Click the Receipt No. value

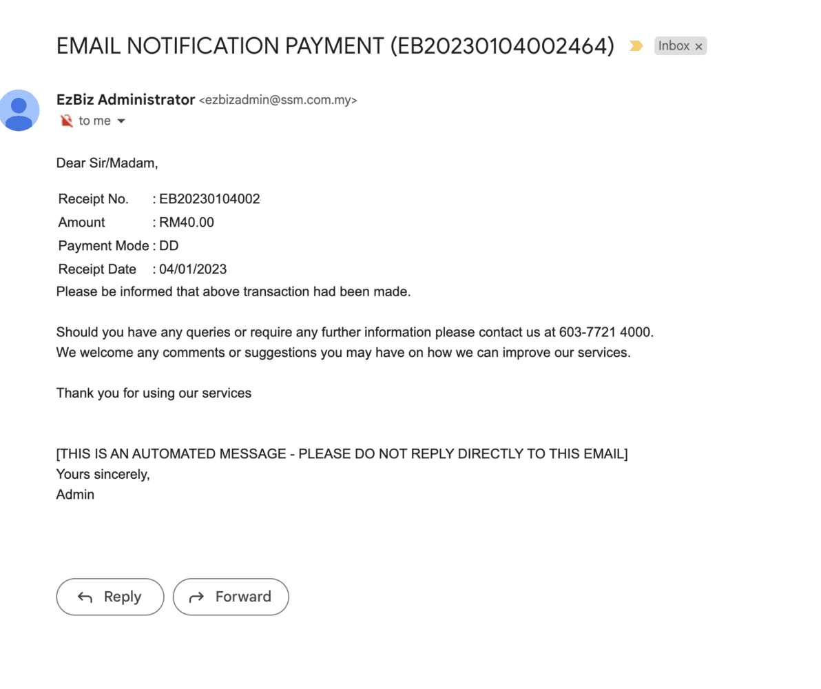click(x=210, y=199)
